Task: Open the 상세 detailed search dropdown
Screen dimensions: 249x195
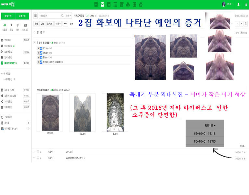Action: (x=68, y=16)
